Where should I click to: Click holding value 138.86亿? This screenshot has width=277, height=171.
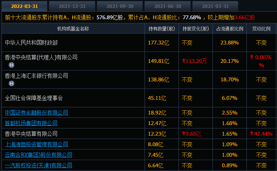click(x=159, y=80)
